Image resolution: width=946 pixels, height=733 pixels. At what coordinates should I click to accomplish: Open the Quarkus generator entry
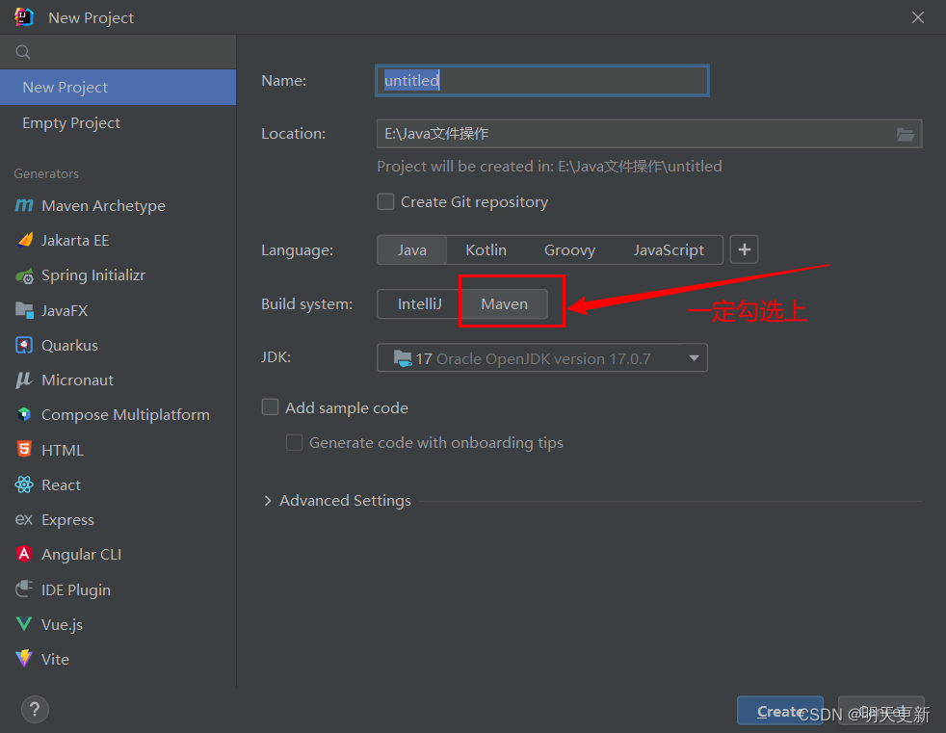pos(118,345)
